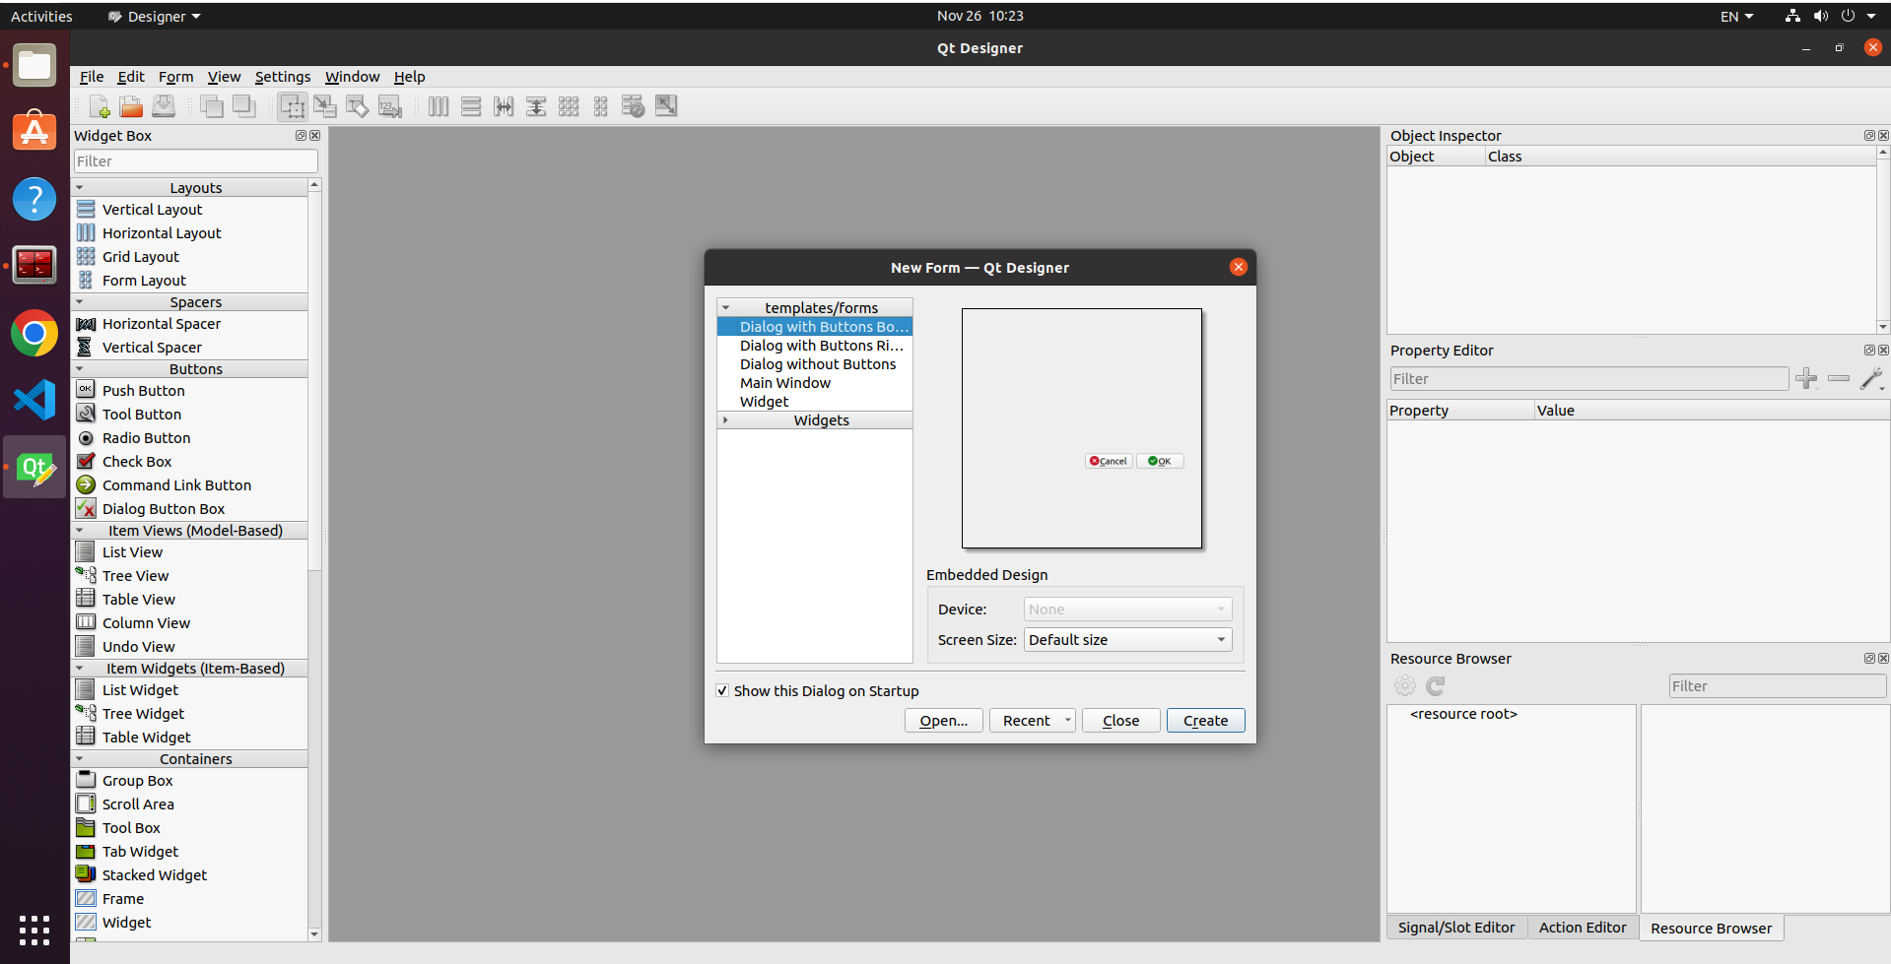Open Google Chrome from the dock

click(x=34, y=333)
